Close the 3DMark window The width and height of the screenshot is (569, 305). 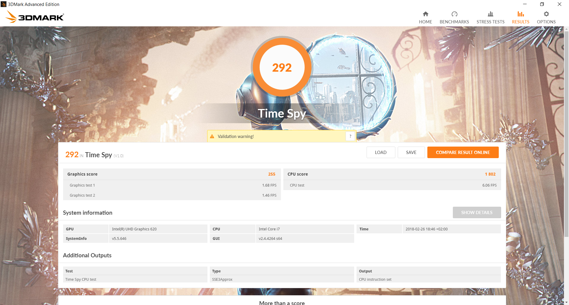click(x=560, y=4)
